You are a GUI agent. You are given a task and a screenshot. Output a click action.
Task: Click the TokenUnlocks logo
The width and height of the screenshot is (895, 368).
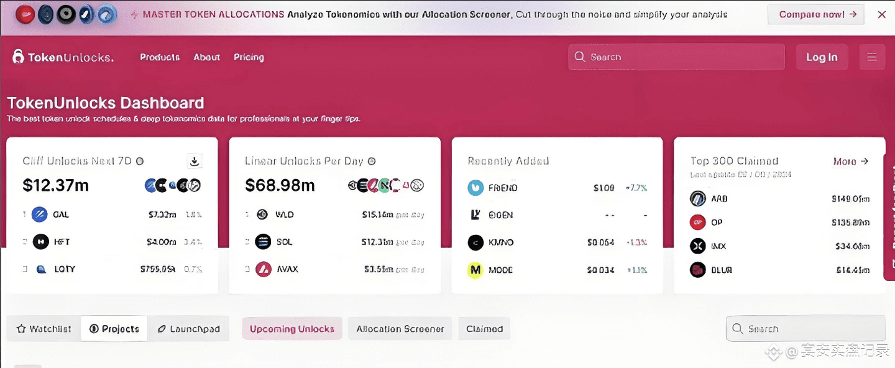tap(63, 57)
